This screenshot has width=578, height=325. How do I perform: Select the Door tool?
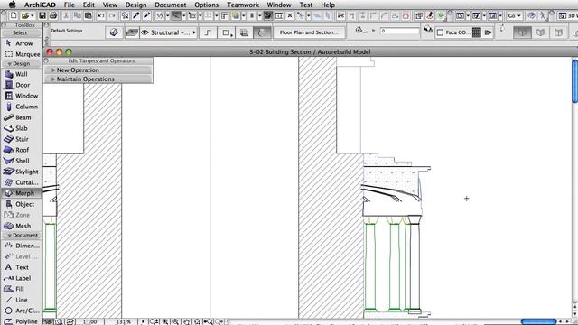pyautogui.click(x=21, y=85)
